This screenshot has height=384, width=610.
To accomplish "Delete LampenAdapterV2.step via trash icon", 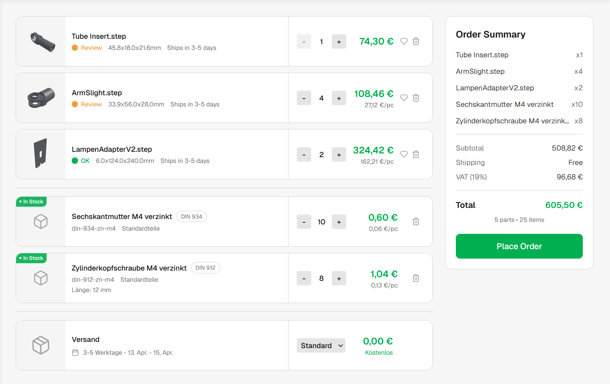I will [x=416, y=154].
